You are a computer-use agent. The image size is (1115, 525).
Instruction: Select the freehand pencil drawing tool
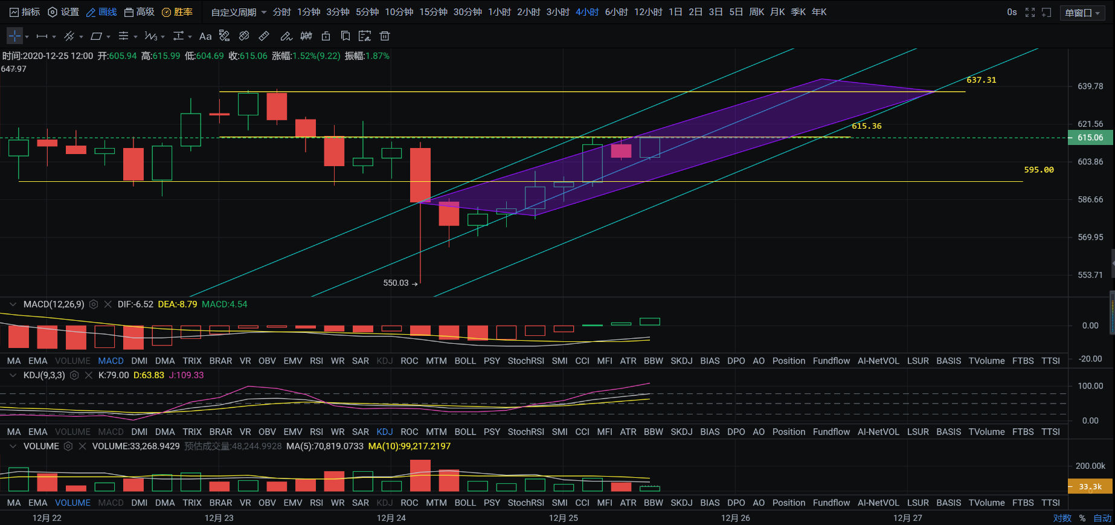[286, 36]
